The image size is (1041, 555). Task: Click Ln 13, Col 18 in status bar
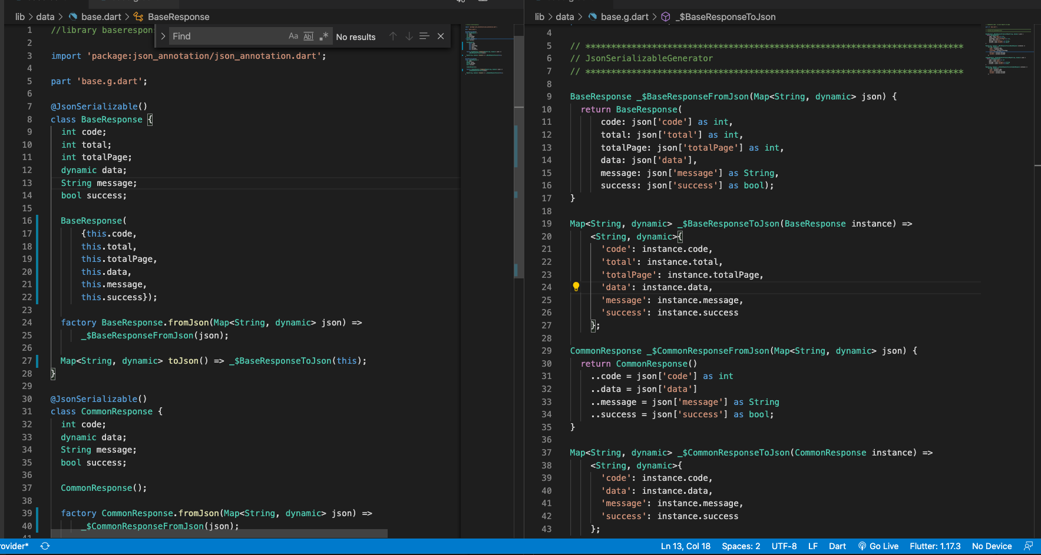tap(686, 546)
